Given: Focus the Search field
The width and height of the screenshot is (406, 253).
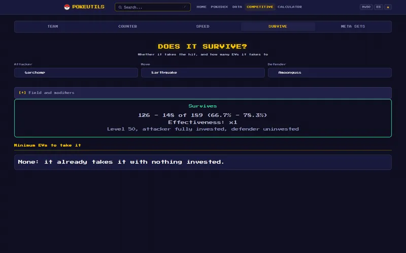Looking at the screenshot, I should pos(153,7).
